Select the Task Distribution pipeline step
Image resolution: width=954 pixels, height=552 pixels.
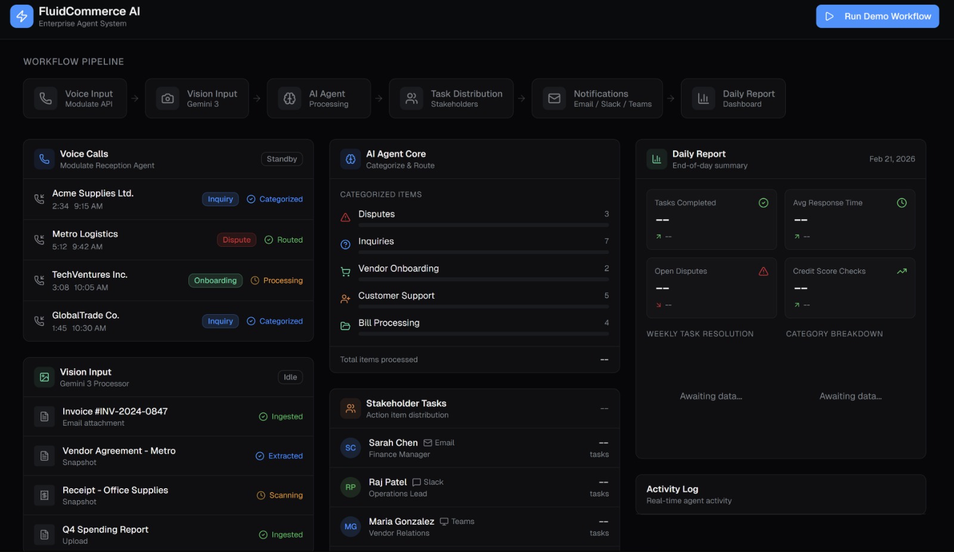click(451, 98)
